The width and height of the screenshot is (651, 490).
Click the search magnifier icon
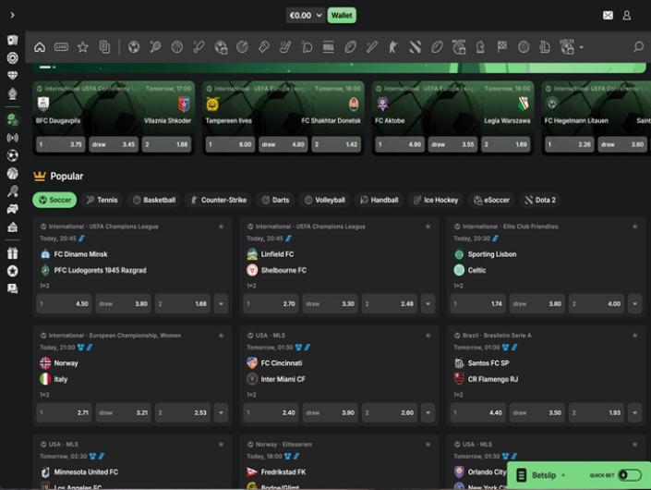pos(638,47)
